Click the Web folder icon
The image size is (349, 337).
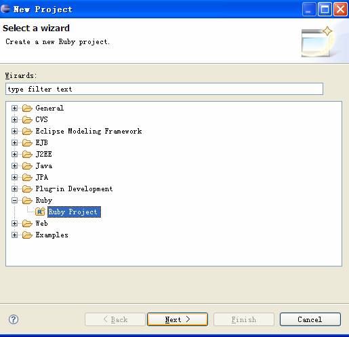coord(27,224)
